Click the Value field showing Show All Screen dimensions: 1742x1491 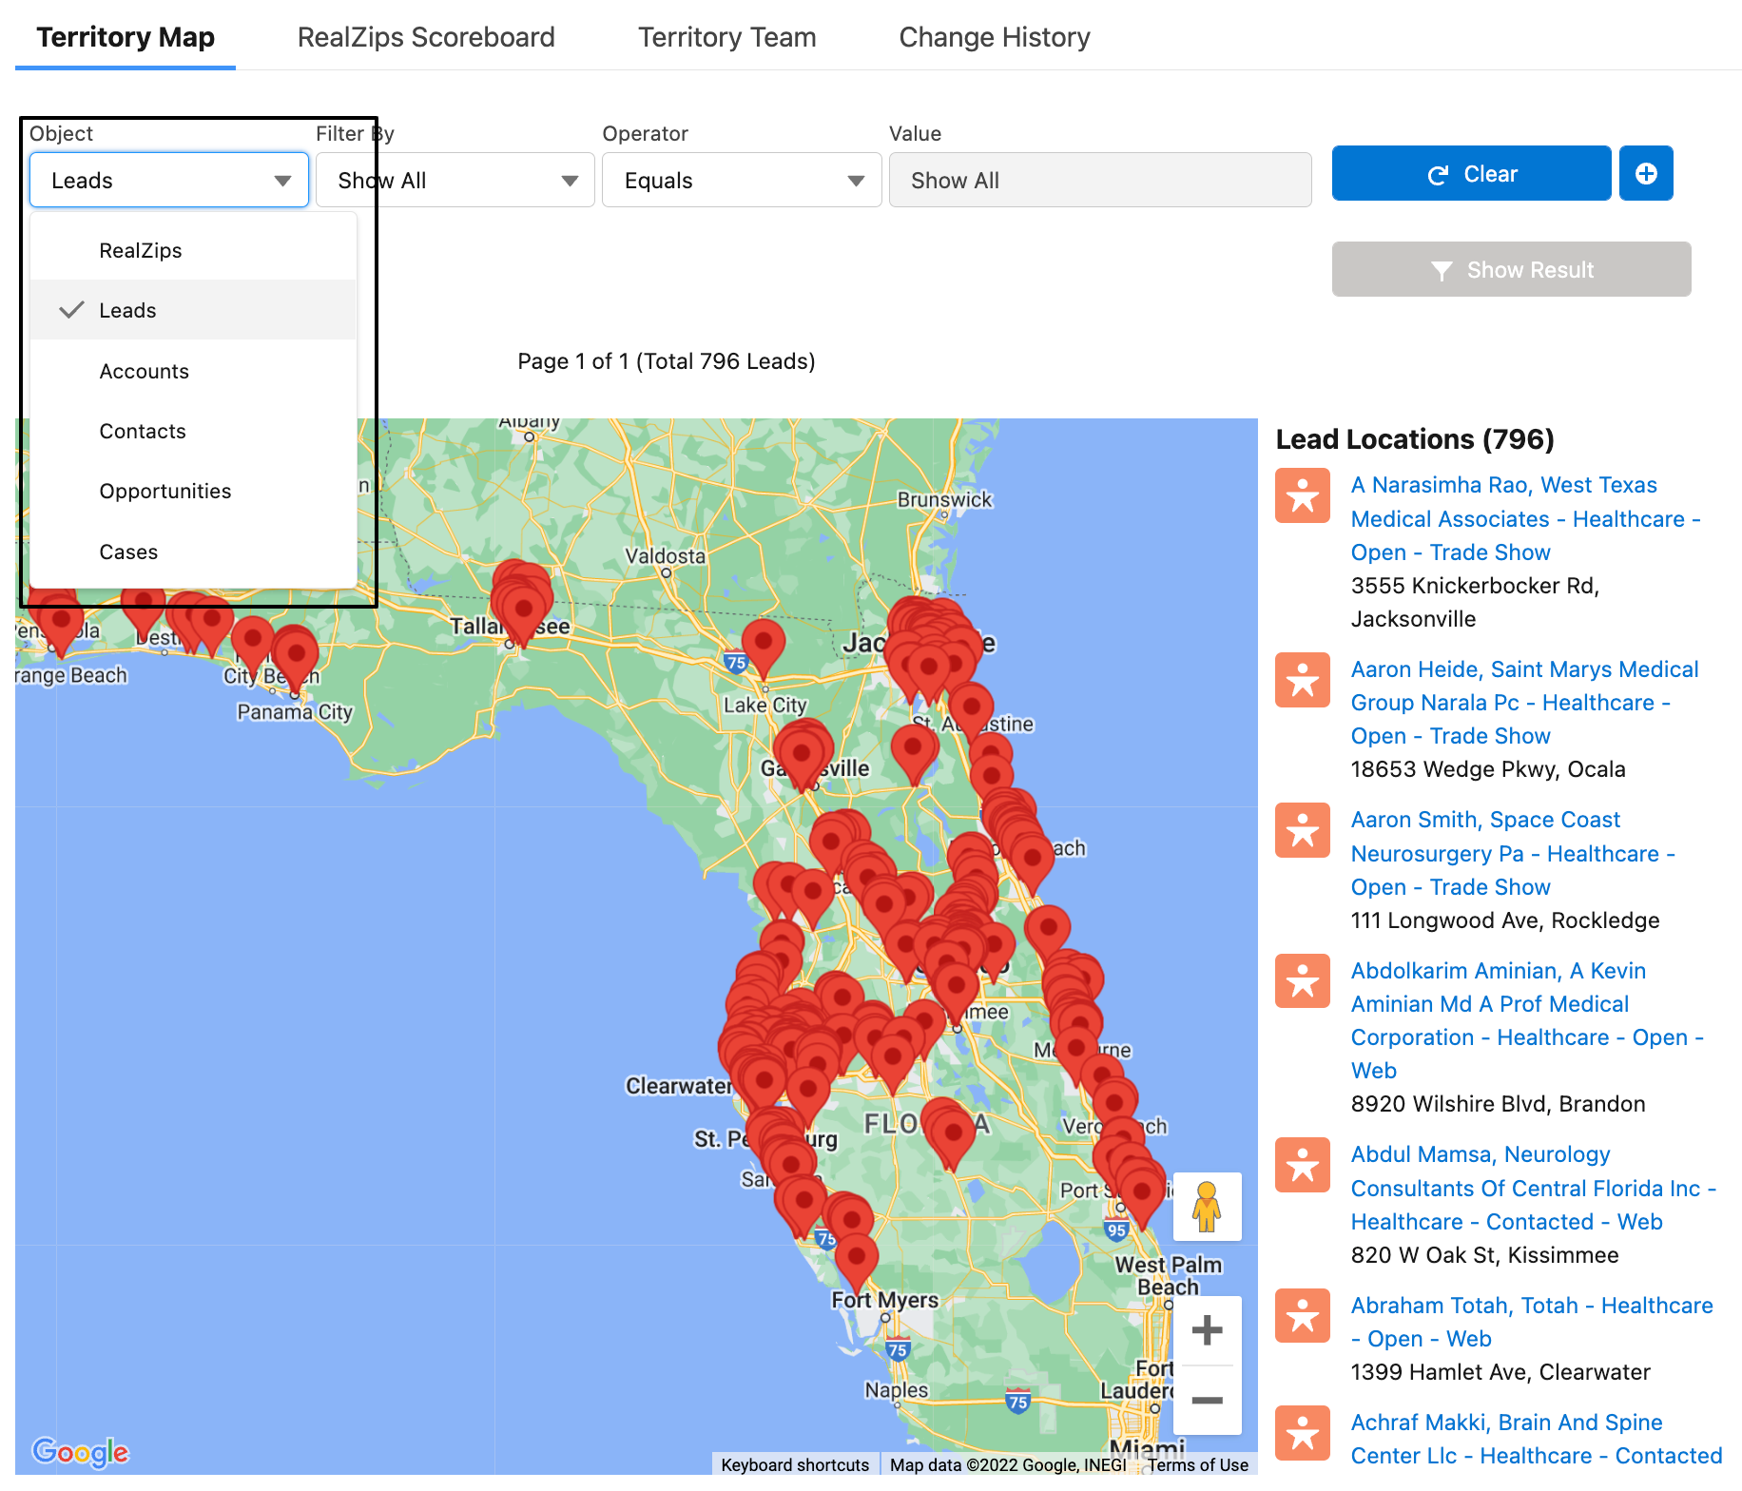(x=1099, y=181)
